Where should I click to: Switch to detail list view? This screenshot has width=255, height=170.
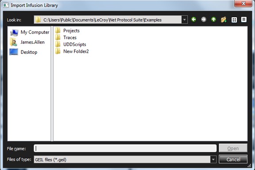[244, 19]
